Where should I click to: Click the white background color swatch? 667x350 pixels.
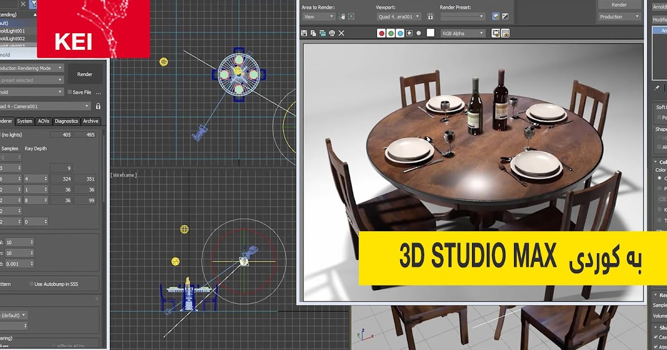click(x=430, y=33)
